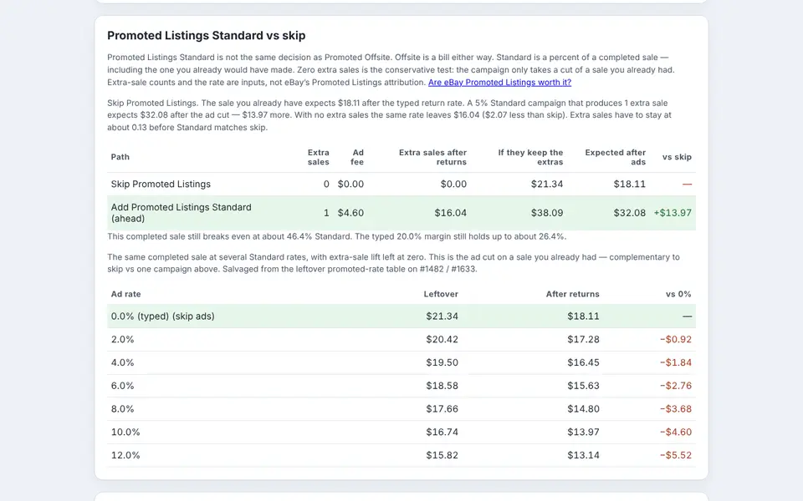Viewport: 803px width, 501px height.
Task: Select the '2.0%' ad rate row
Action: 401,340
